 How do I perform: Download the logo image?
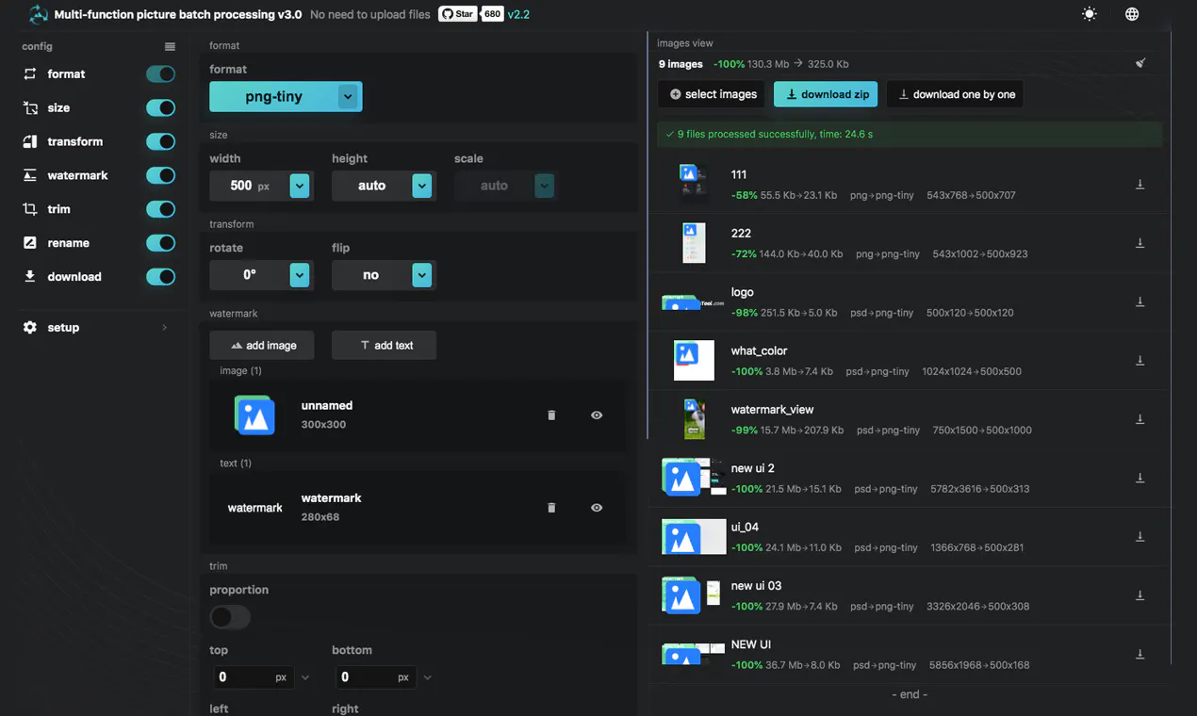click(x=1140, y=302)
